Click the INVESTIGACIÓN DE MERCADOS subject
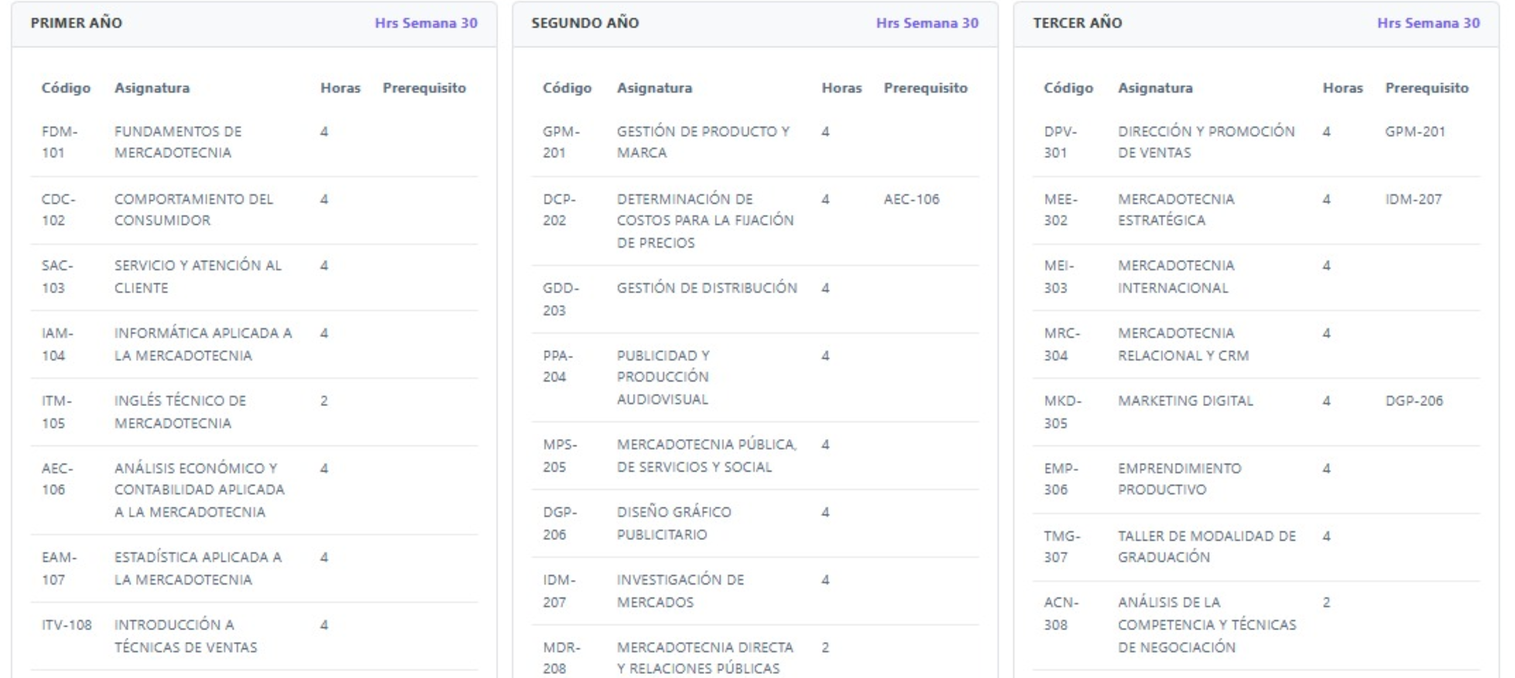 click(x=680, y=591)
